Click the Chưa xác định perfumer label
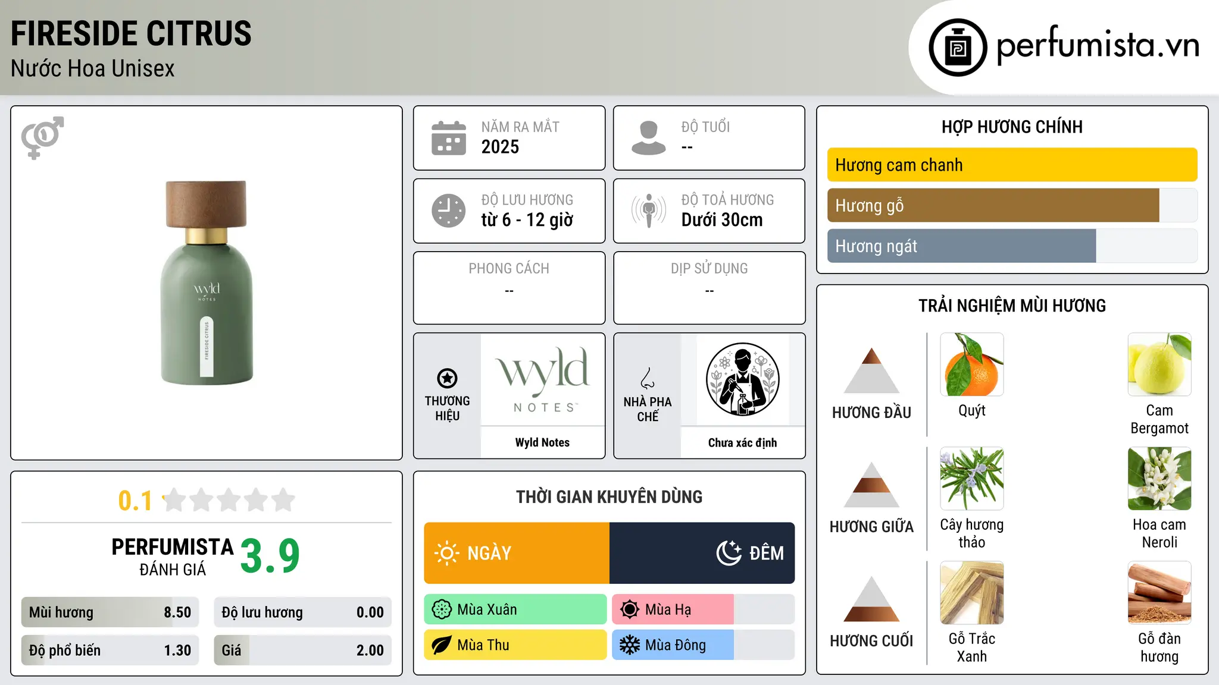Viewport: 1219px width, 685px height. click(x=743, y=442)
